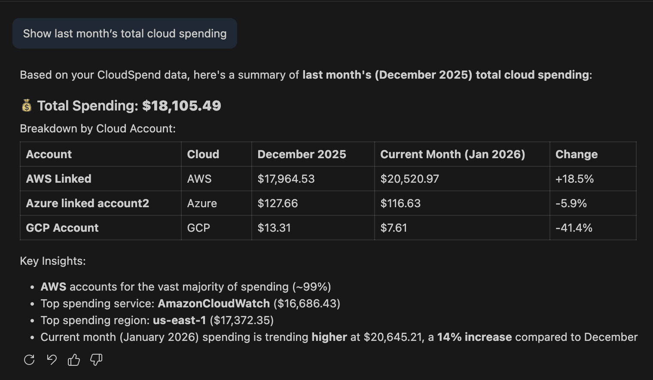Viewport: 653px width, 380px height.
Task: Click the Total Spending $18,105.49 heading
Action: tap(129, 106)
